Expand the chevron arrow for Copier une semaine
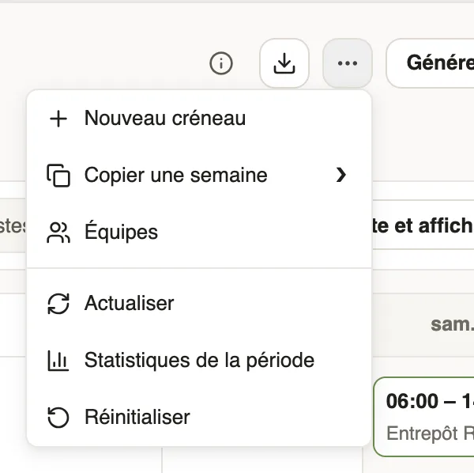 pos(341,175)
